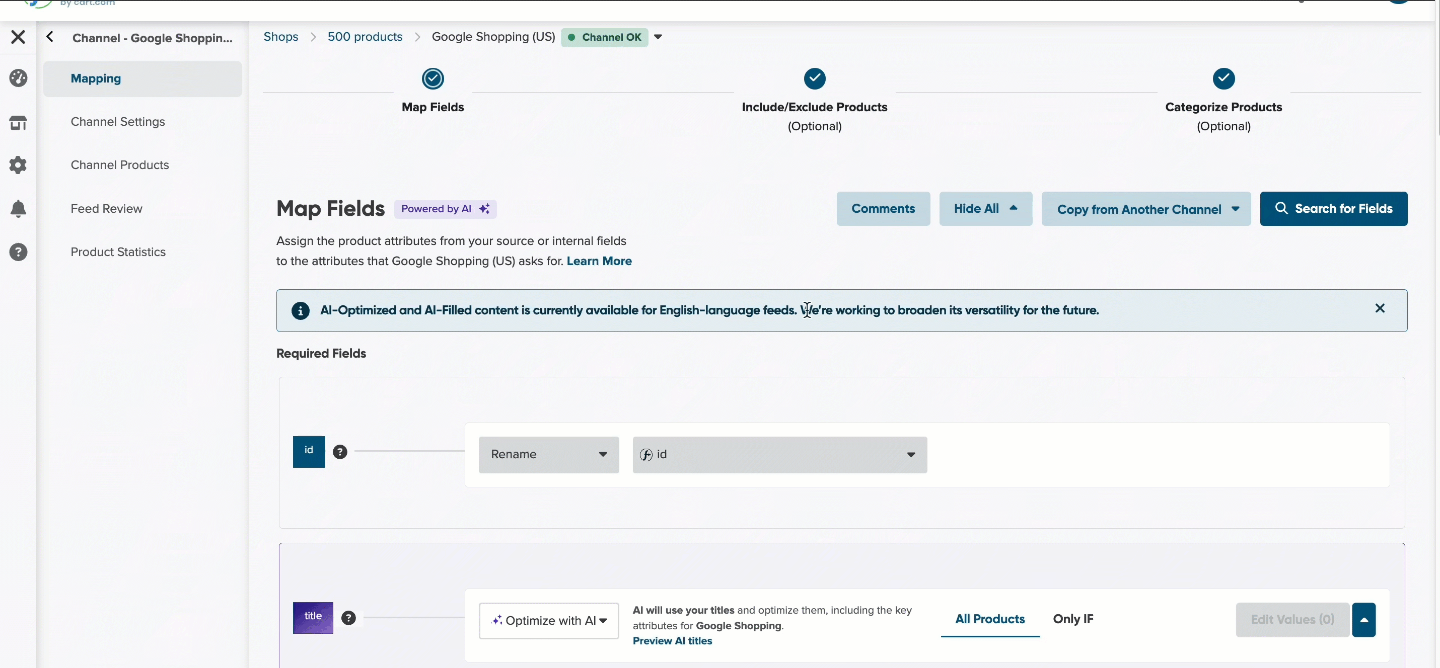Open Channel Settings in sidebar

tap(118, 122)
